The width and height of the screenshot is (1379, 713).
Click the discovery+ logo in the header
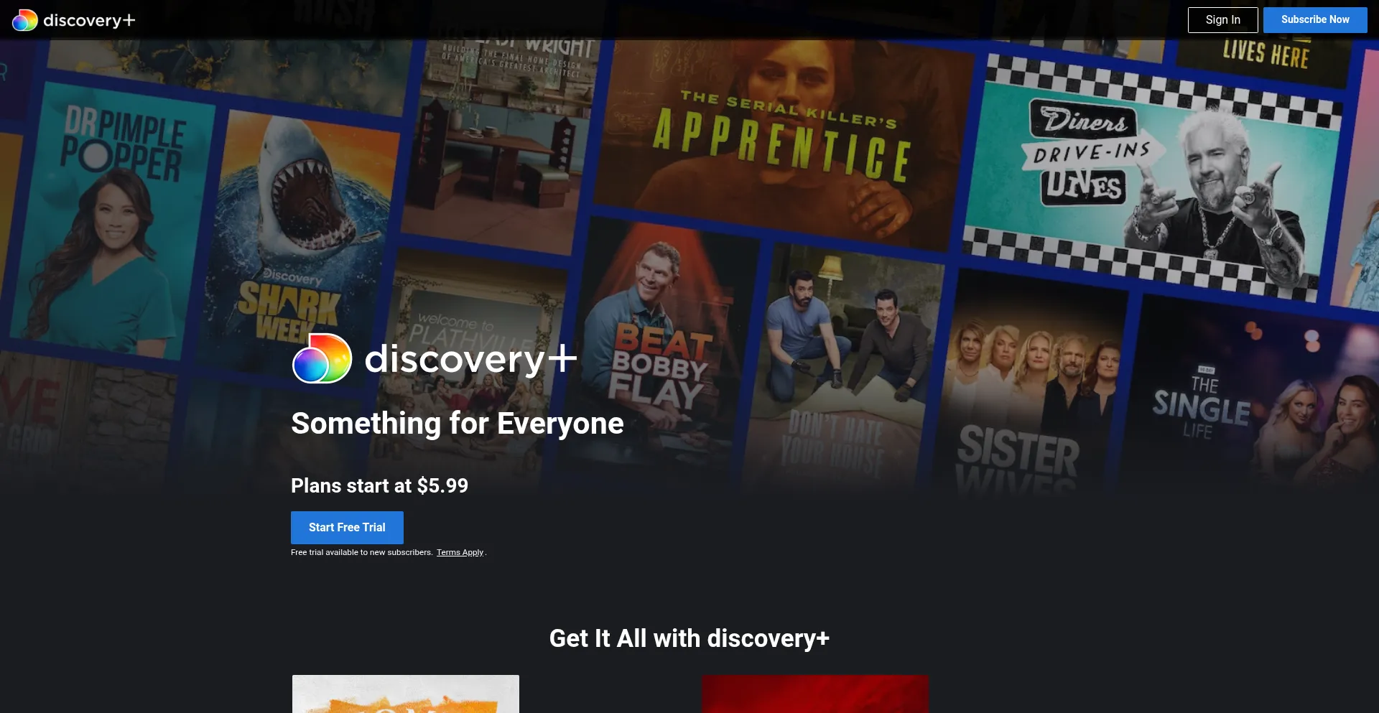pyautogui.click(x=74, y=20)
